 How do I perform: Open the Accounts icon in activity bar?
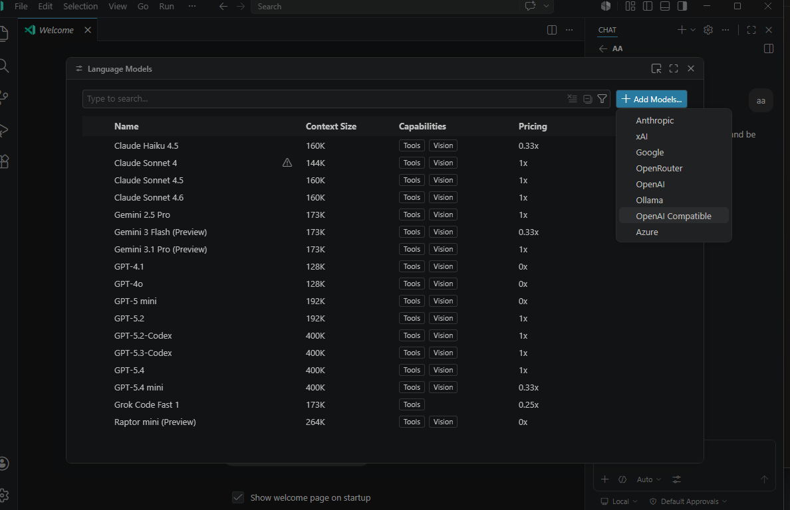pos(5,463)
